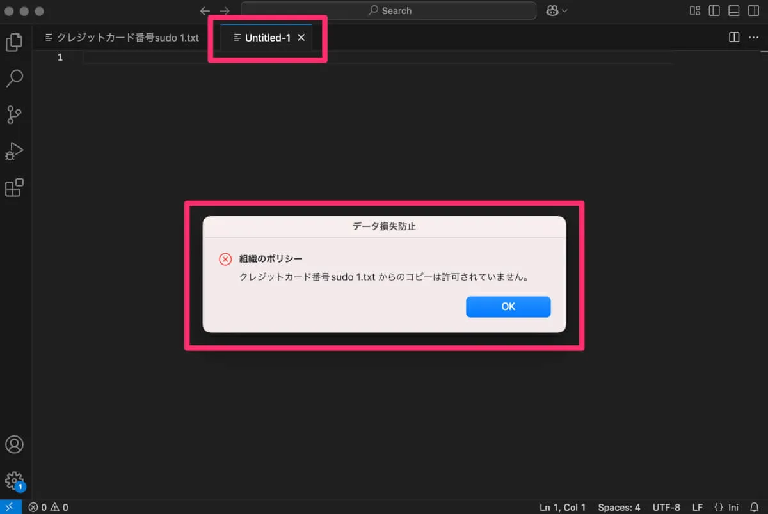Open the Source Control view
Image resolution: width=768 pixels, height=514 pixels.
[14, 115]
